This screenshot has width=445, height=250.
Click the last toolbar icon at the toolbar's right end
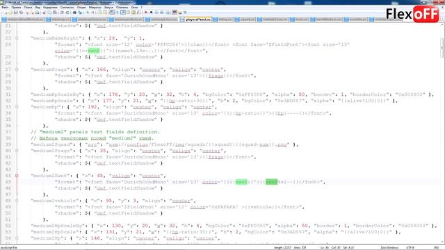pos(185,12)
